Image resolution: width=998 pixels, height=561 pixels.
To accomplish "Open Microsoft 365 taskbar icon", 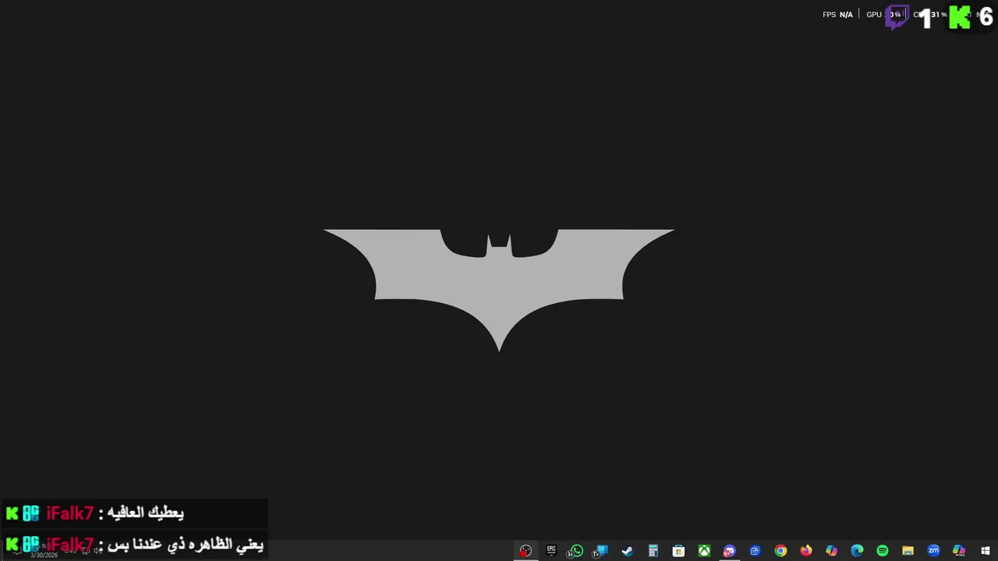I will [959, 551].
